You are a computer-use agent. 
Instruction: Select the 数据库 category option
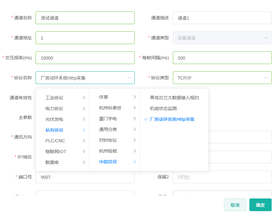pyautogui.click(x=52, y=162)
